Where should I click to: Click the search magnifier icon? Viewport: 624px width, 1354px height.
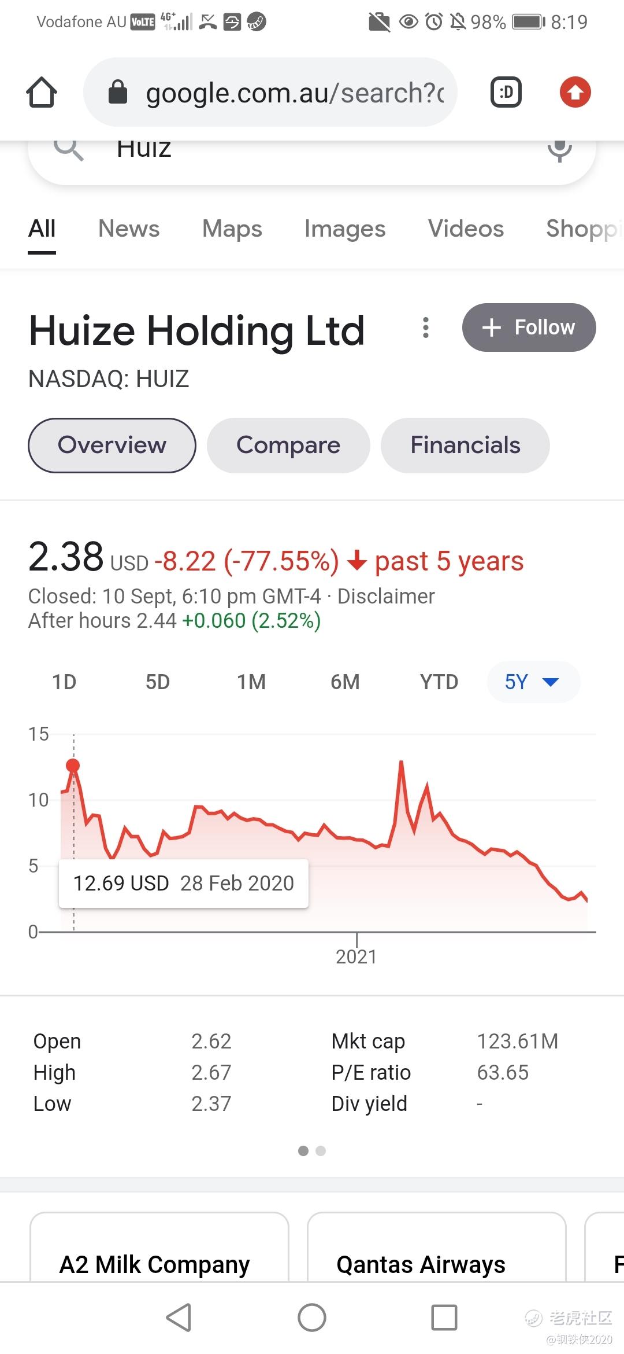click(x=69, y=149)
